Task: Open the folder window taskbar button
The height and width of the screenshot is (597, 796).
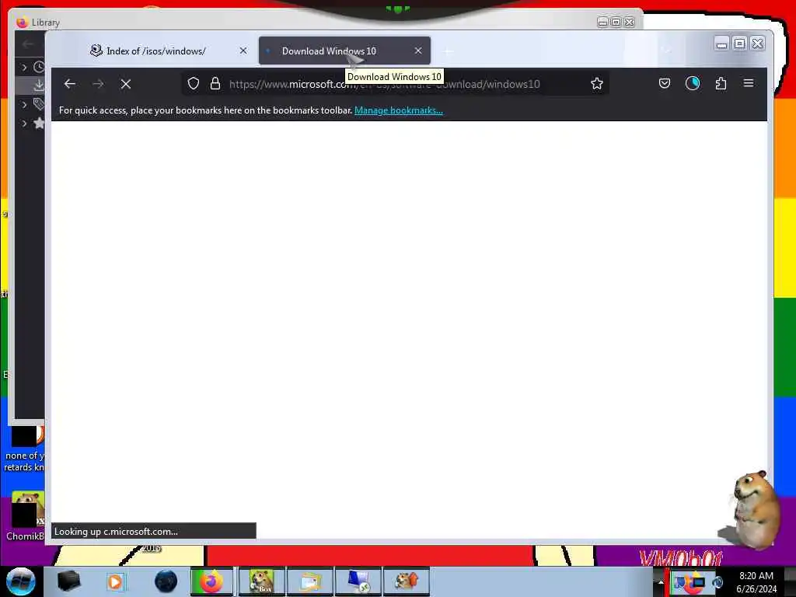Action: pos(309,581)
